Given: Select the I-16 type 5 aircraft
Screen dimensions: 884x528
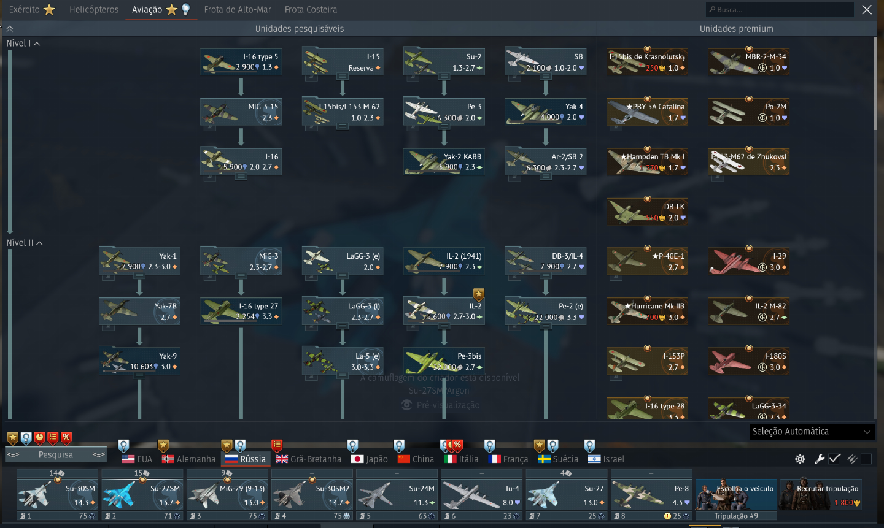Looking at the screenshot, I should pos(241,62).
